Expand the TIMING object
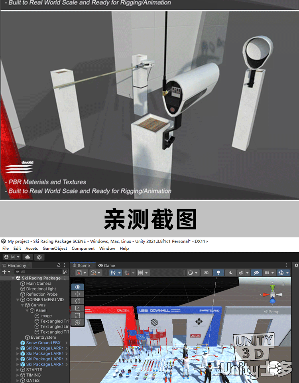299x383 pixels. [18, 375]
